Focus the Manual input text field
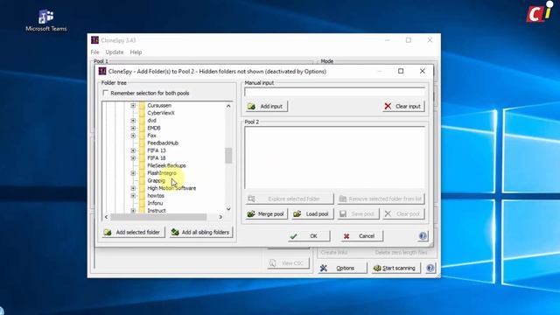Image resolution: width=560 pixels, height=315 pixels. 334,92
